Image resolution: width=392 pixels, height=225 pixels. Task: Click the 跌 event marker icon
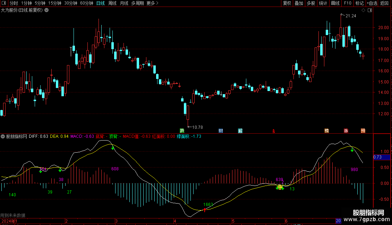tap(182, 131)
